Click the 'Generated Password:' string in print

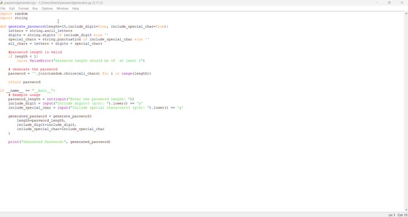click(x=43, y=142)
